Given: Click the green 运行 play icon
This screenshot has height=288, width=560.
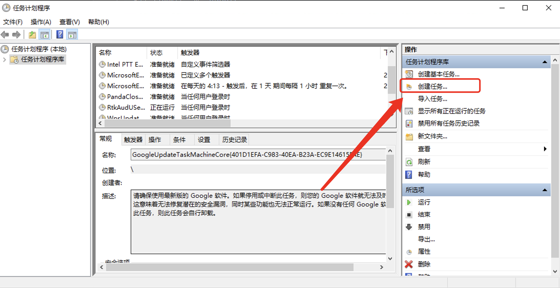Looking at the screenshot, I should [x=409, y=202].
